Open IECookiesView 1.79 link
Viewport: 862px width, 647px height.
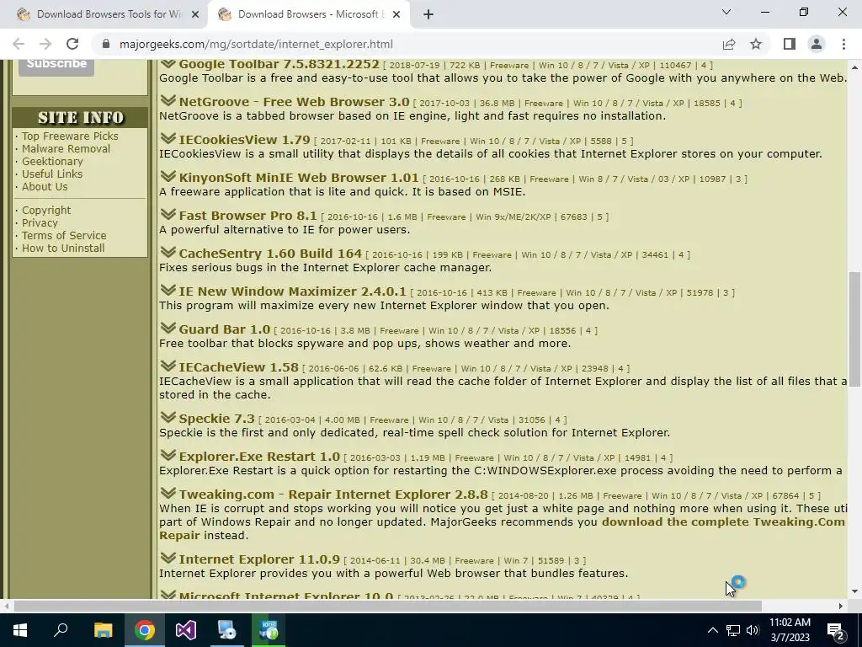pos(245,141)
